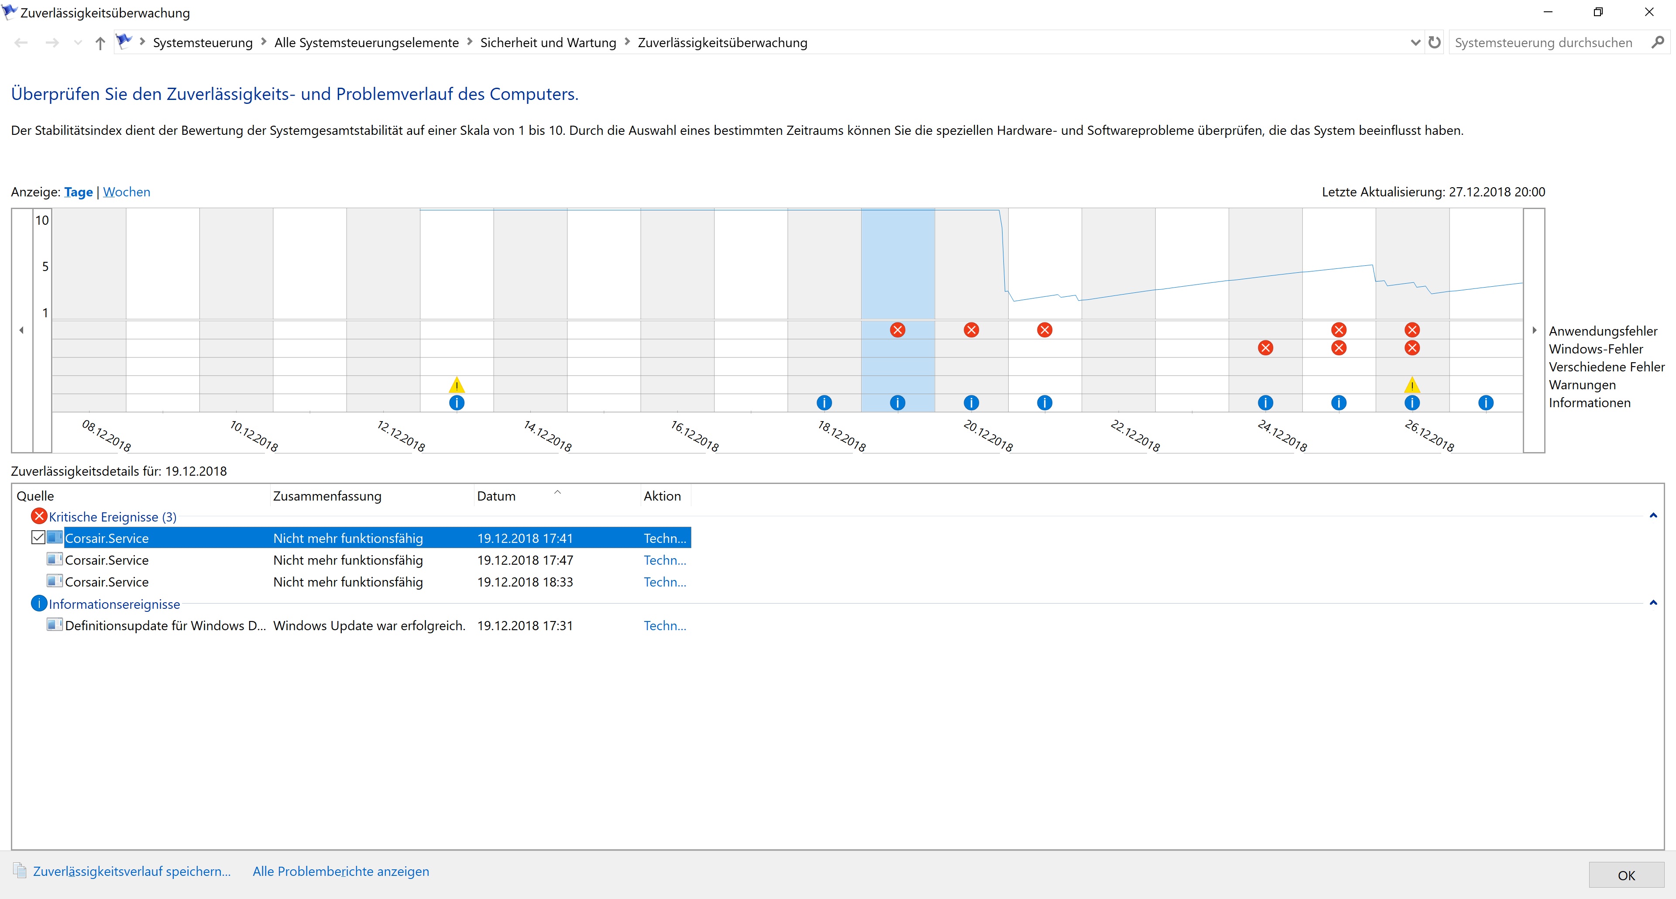Click the application error icon on 21.12.2018
This screenshot has width=1676, height=899.
(1044, 330)
